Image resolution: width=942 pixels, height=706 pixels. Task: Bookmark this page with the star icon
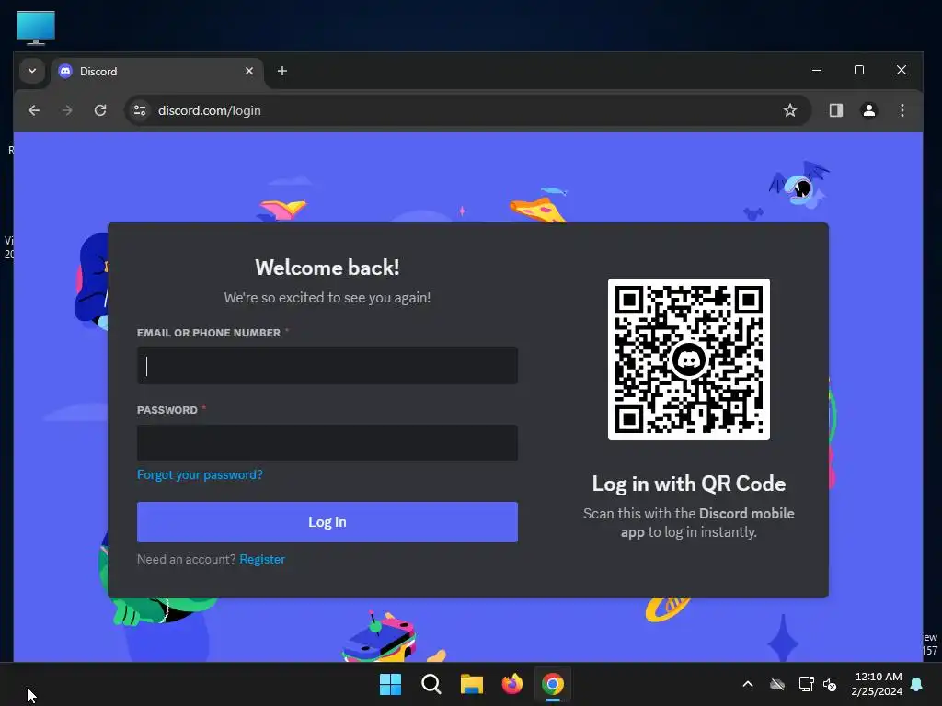[x=790, y=110]
